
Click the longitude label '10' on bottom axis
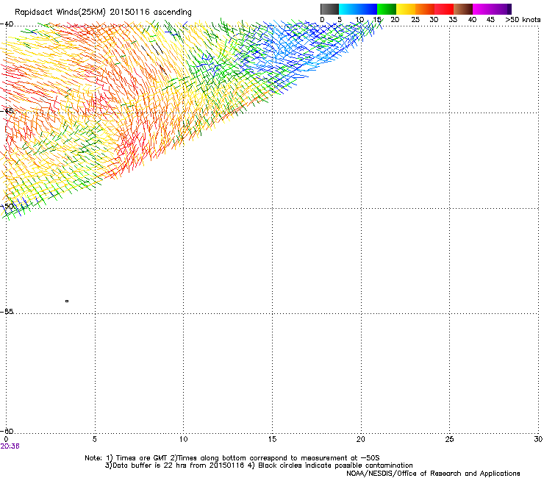pyautogui.click(x=183, y=439)
